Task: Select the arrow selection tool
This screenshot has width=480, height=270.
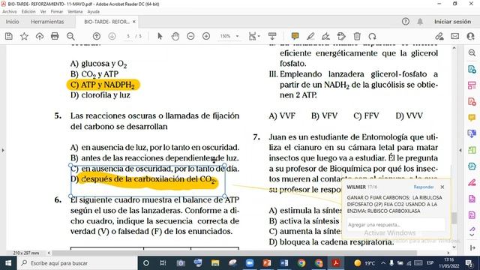Action: coord(160,36)
